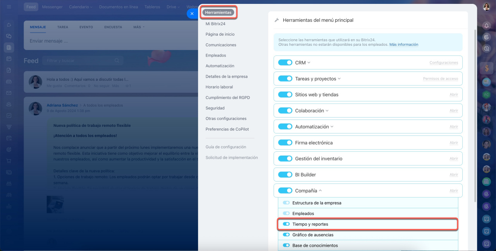Open the MÁS dropdown in post composer

139,27
